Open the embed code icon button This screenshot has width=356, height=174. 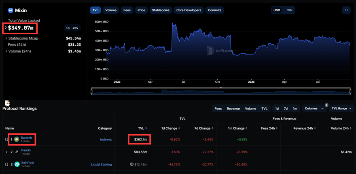pyautogui.click(x=346, y=10)
